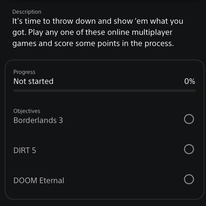Toggle the DIRT 5 objective circle
This screenshot has width=206, height=206.
pos(189,149)
